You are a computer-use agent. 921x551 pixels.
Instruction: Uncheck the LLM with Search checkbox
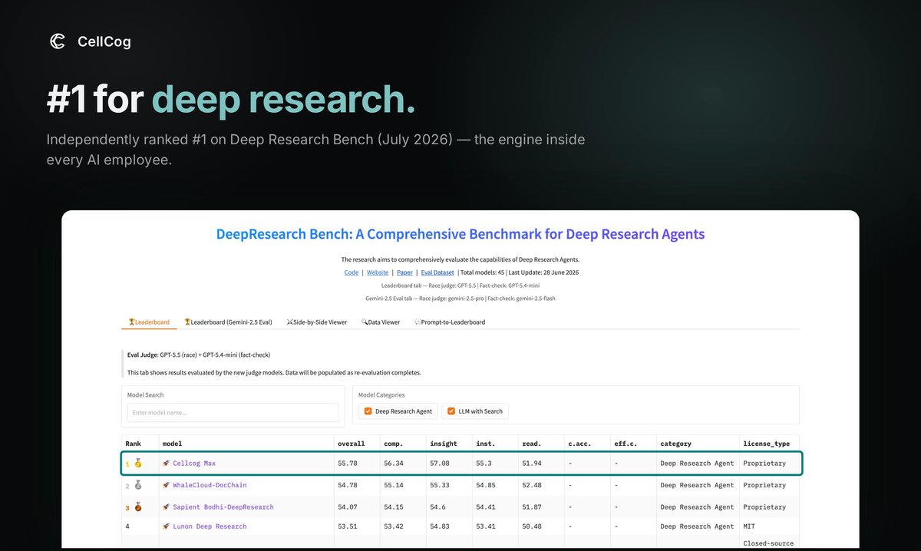(x=451, y=411)
